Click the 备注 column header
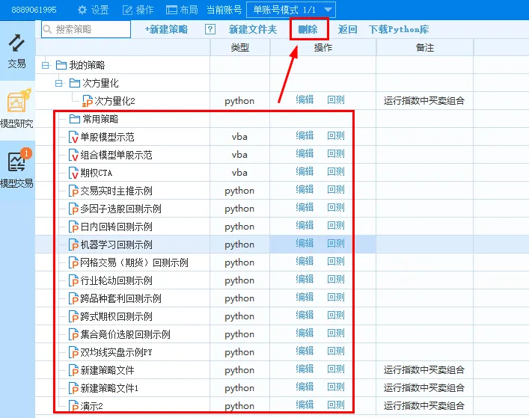 pos(424,48)
